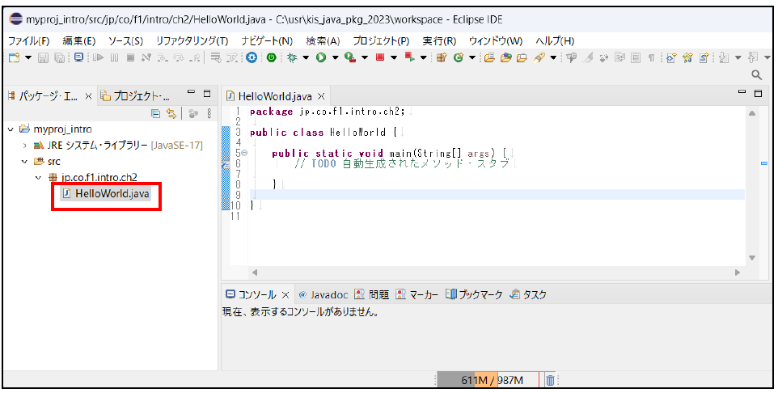Click the Debug bug icon
Screen dimensions: 778x393
(292, 57)
